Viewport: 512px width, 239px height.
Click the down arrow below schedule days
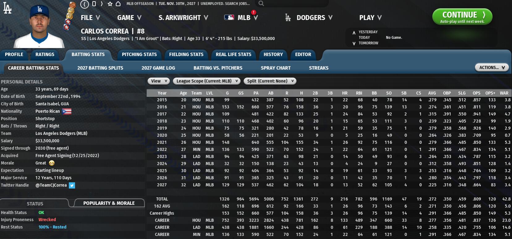[354, 43]
